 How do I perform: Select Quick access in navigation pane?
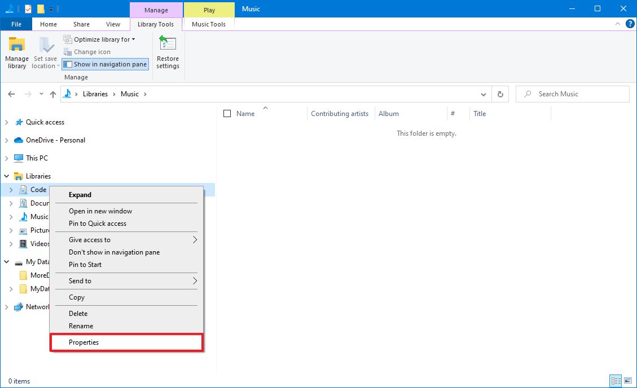click(x=45, y=122)
